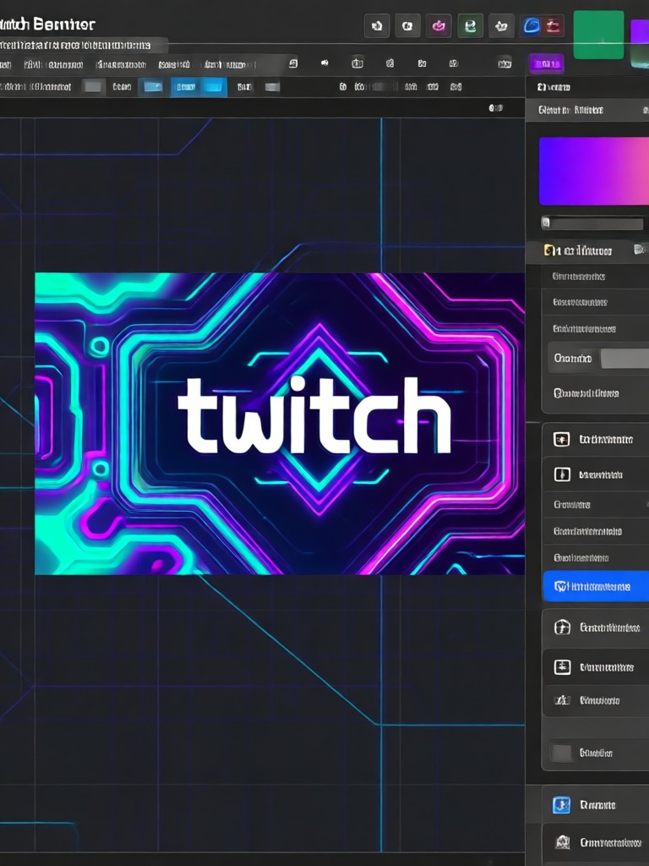Select the large green square swatch

pos(598,34)
